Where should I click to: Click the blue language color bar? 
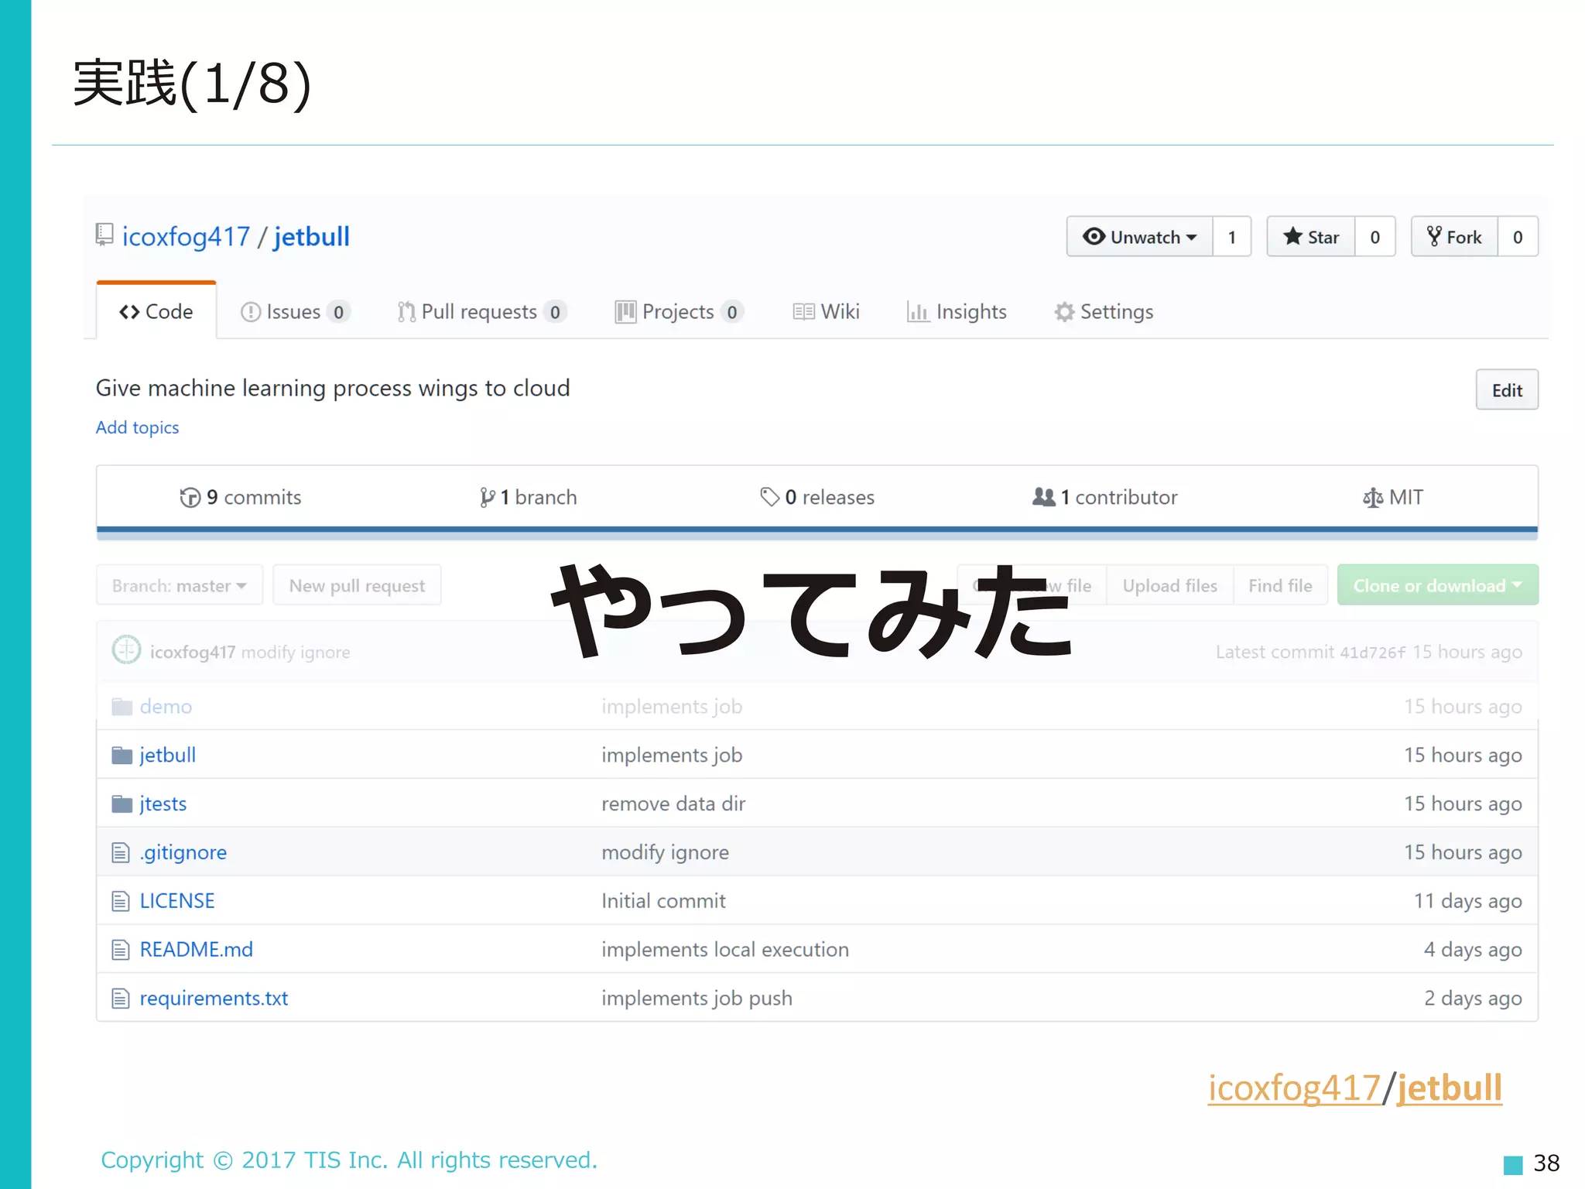point(816,530)
